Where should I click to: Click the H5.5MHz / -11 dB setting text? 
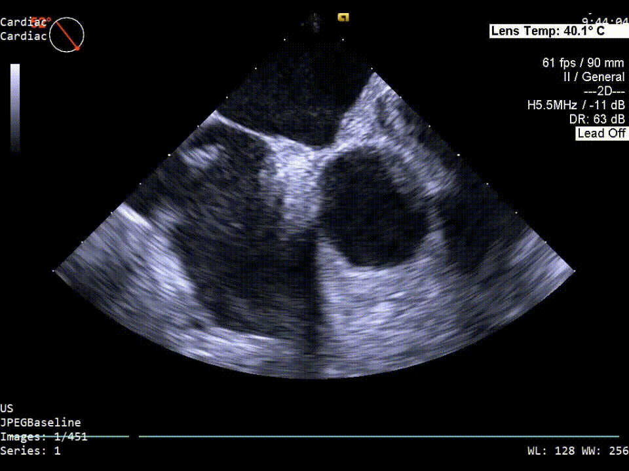576,105
